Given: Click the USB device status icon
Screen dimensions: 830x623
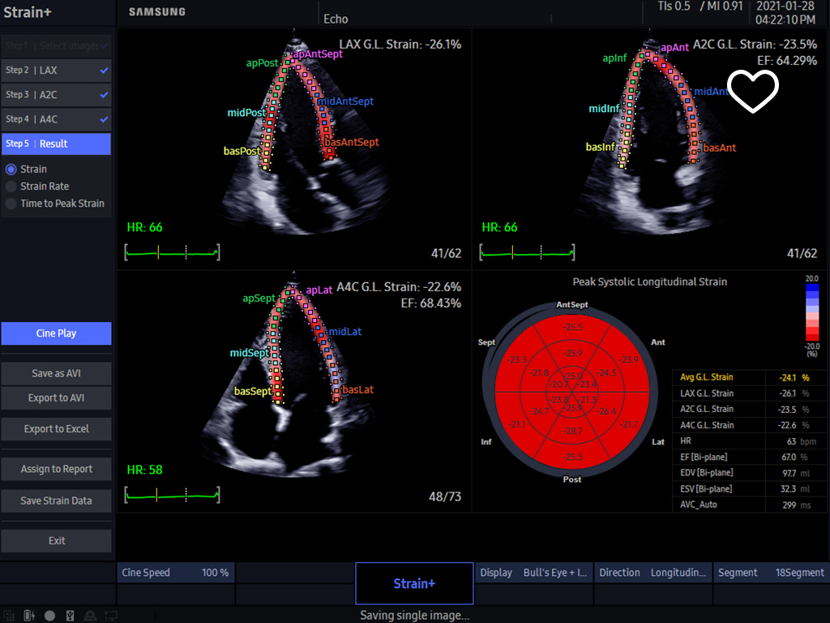Looking at the screenshot, I should click(70, 616).
